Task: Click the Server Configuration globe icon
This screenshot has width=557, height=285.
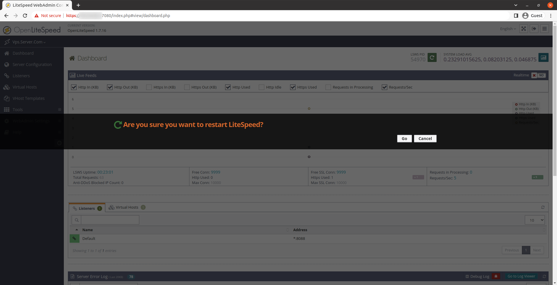Action: click(x=7, y=65)
